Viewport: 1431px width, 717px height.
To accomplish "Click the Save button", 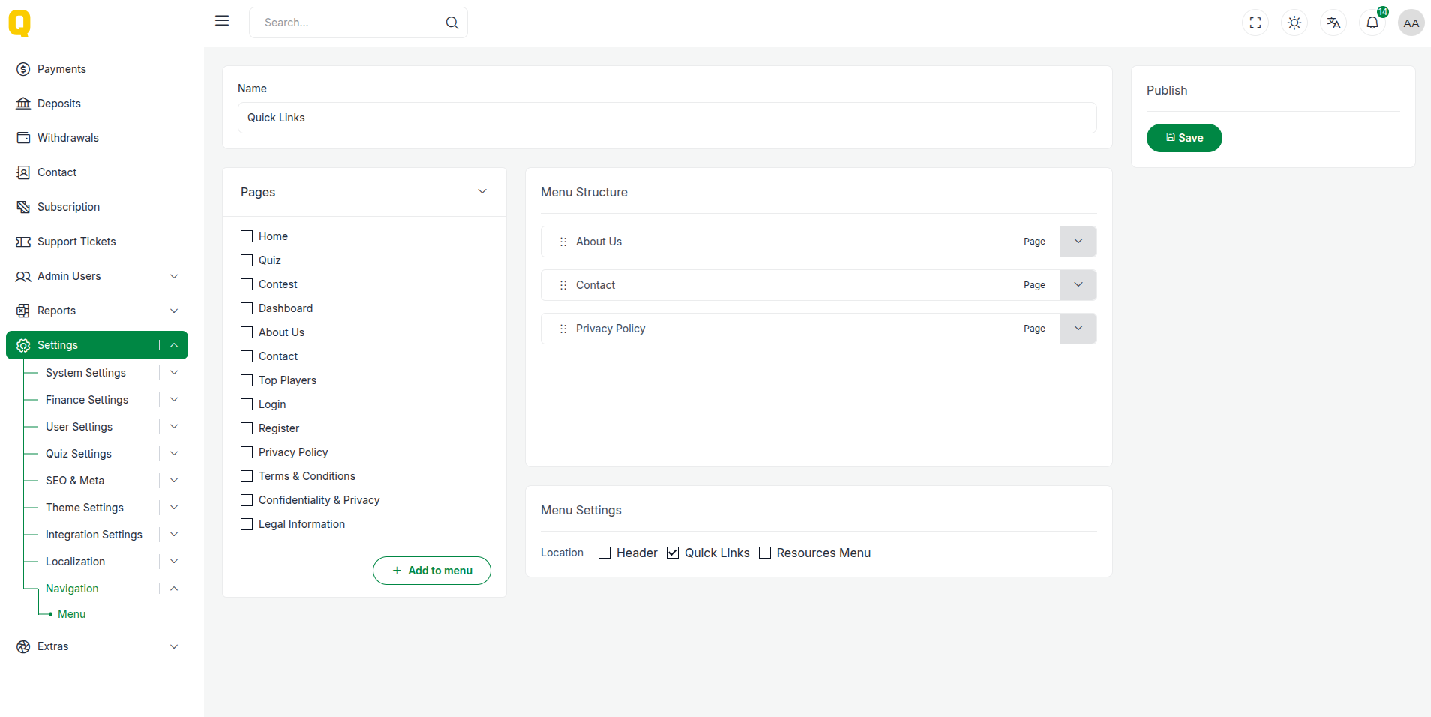I will pos(1183,138).
